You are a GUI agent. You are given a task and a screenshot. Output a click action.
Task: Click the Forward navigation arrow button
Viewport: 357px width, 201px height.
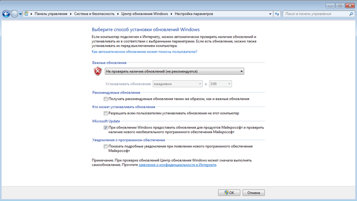click(x=16, y=14)
